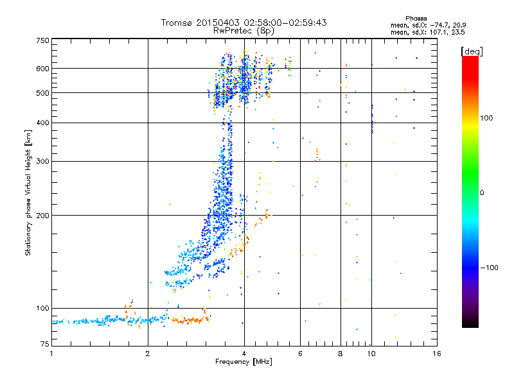Click the x-axis tick label '4'

pyautogui.click(x=244, y=354)
